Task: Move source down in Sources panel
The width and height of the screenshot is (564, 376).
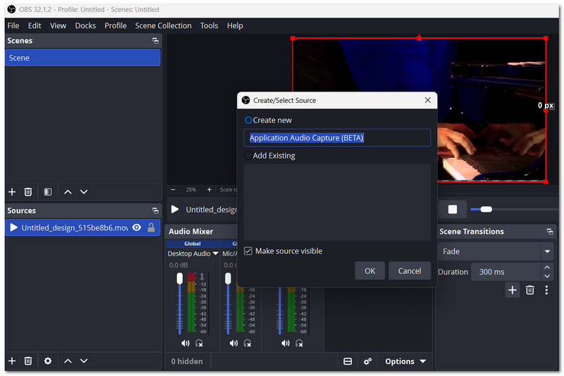Action: pos(84,361)
